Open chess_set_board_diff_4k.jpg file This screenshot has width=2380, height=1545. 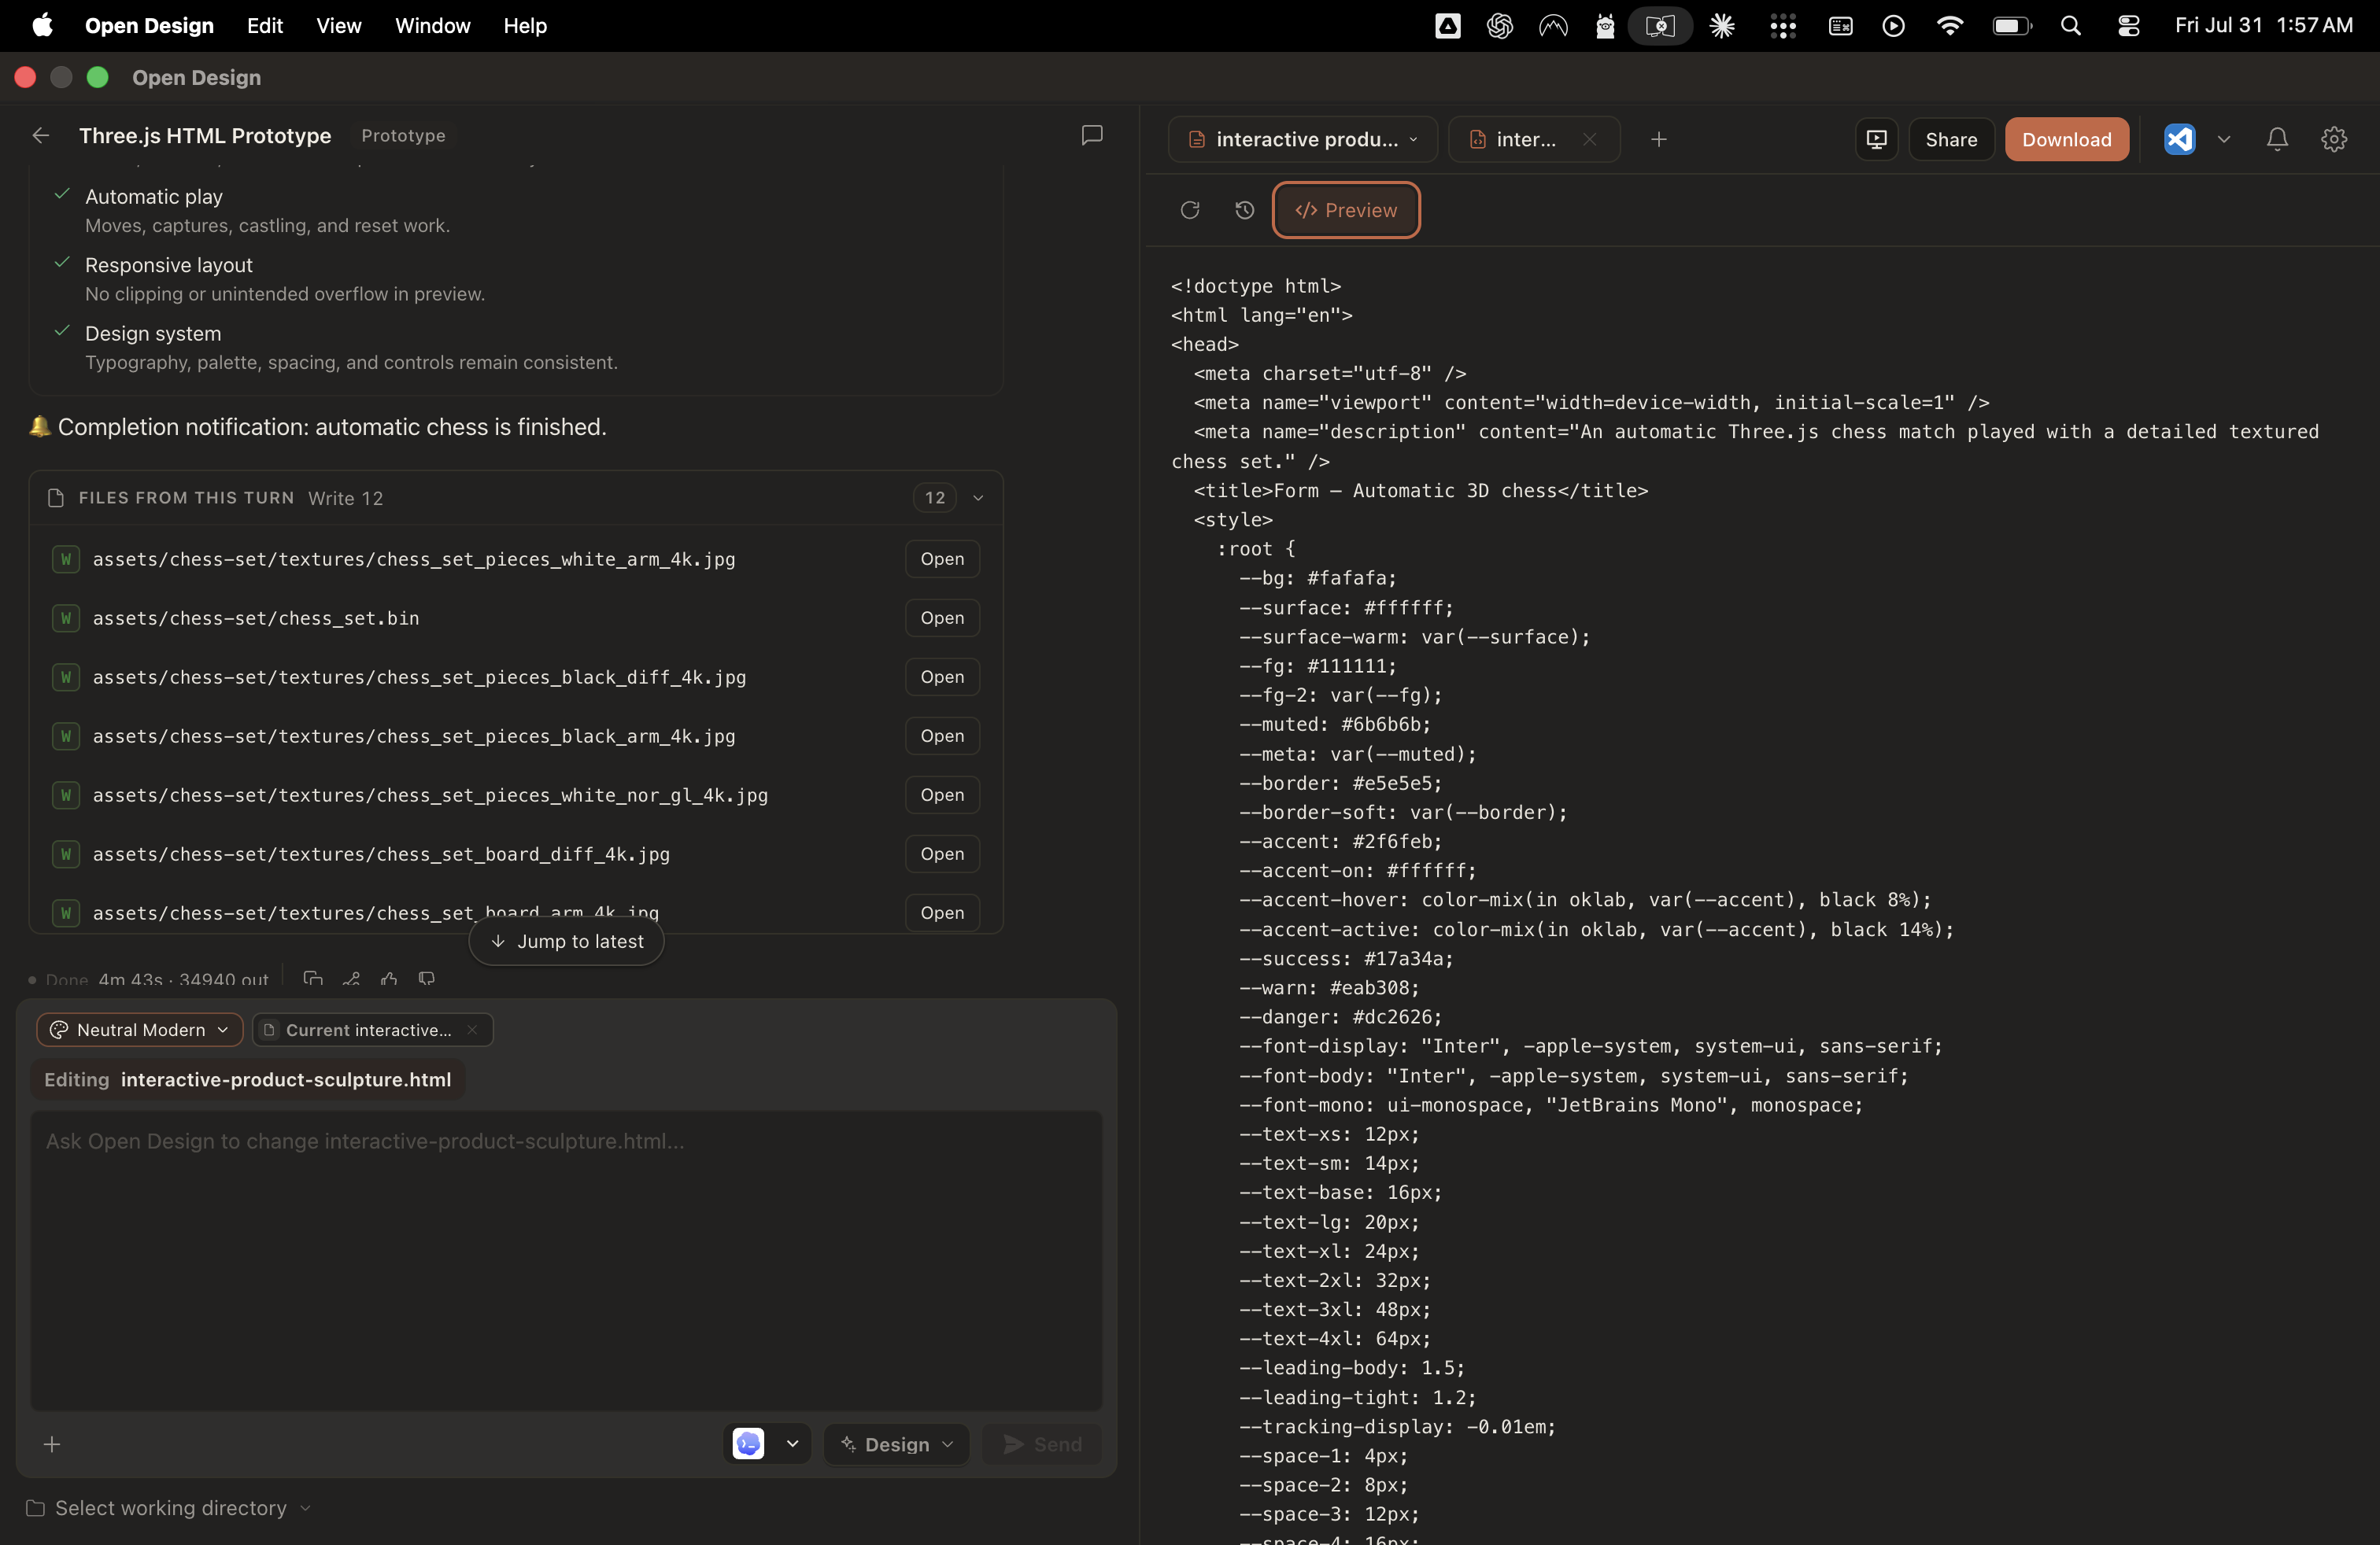(x=942, y=854)
